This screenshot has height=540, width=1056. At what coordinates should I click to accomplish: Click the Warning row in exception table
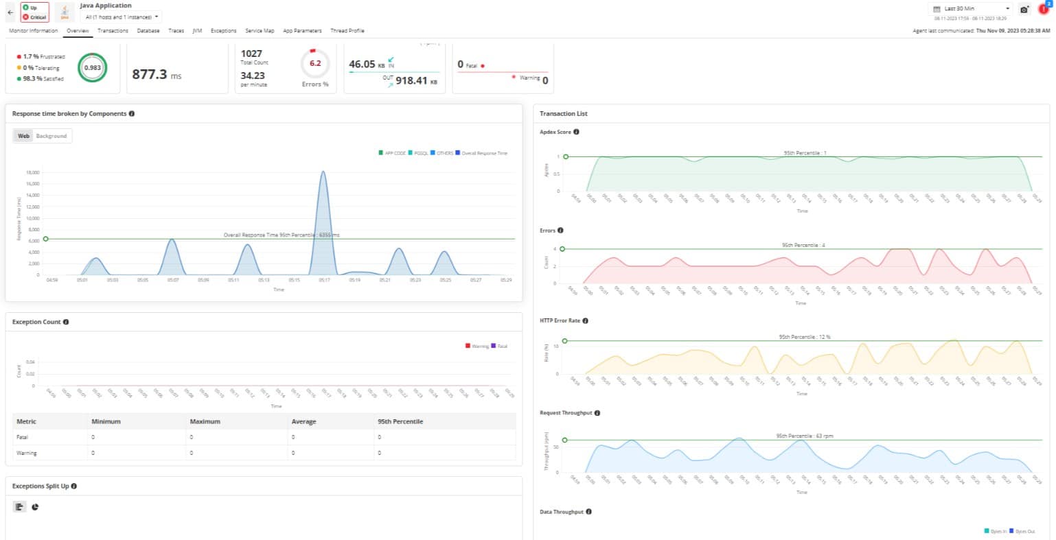coord(264,453)
